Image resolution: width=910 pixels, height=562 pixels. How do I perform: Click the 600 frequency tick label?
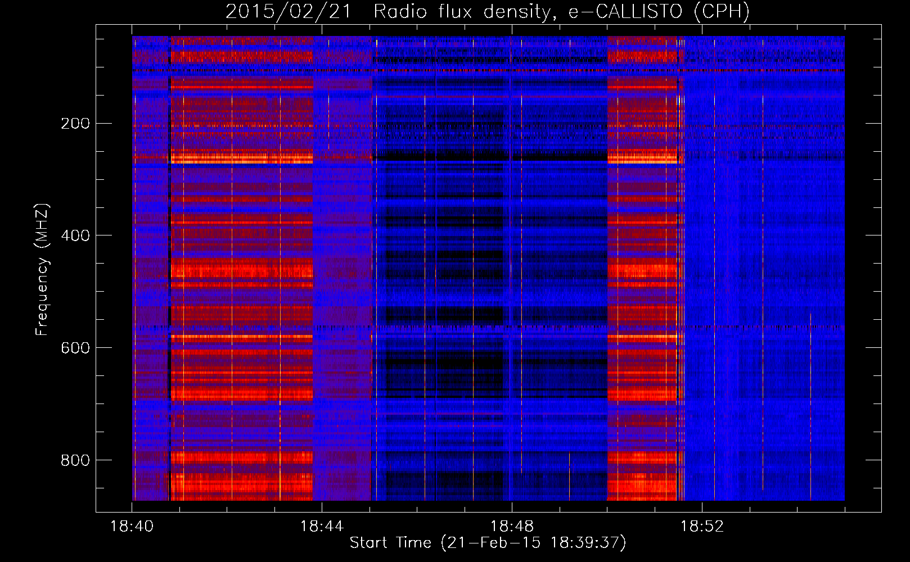pyautogui.click(x=75, y=348)
